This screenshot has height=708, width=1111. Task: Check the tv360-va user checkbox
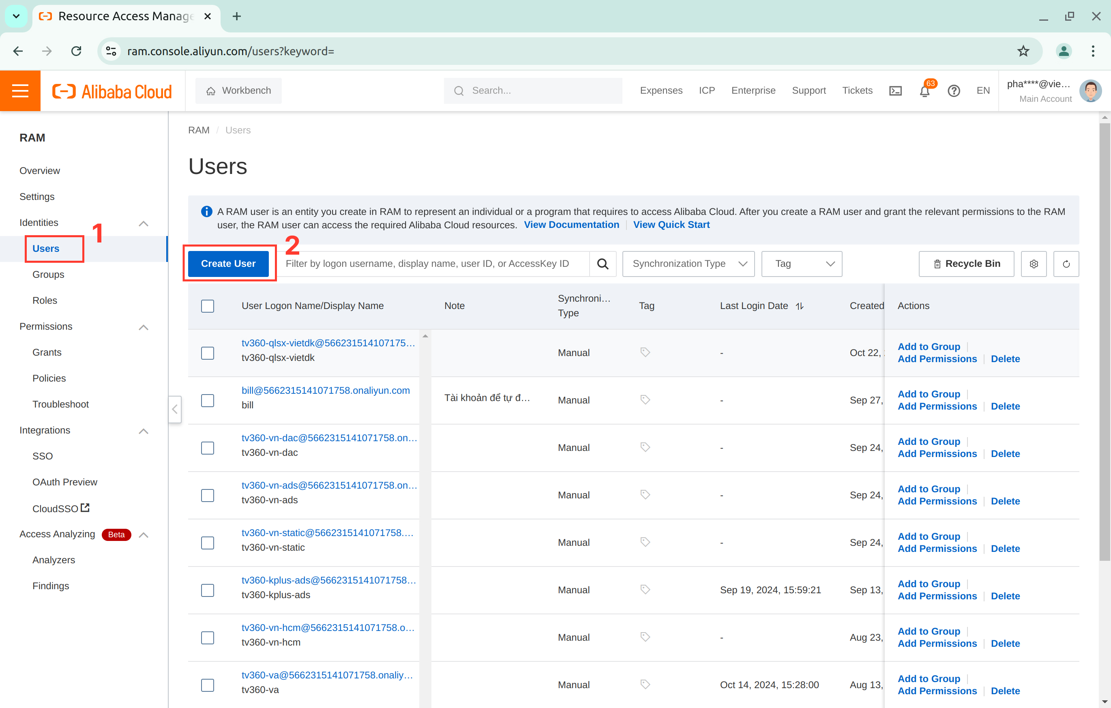208,685
